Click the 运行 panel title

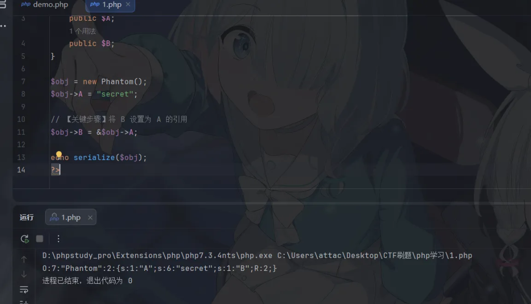tap(27, 218)
